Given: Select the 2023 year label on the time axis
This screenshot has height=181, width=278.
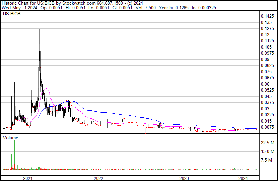Looking at the screenshot, I should point(184,178).
